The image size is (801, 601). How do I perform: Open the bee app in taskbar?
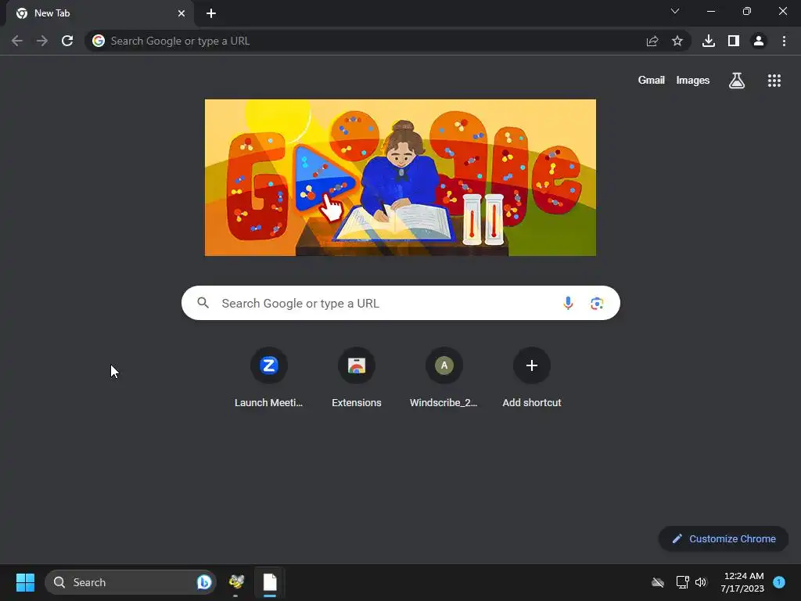236,582
